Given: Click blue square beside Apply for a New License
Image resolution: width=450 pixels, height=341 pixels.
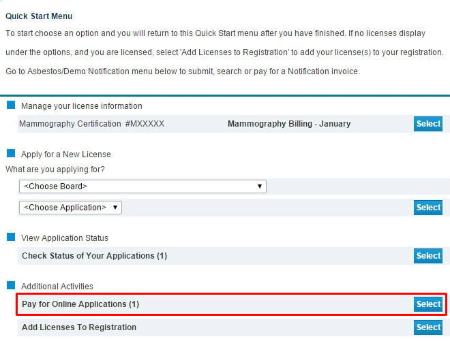Looking at the screenshot, I should point(11,154).
